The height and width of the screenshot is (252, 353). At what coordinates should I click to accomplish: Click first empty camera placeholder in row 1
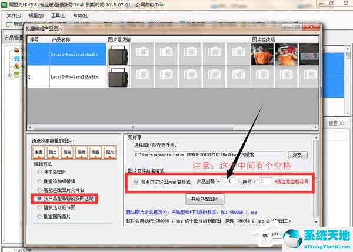coord(142,55)
